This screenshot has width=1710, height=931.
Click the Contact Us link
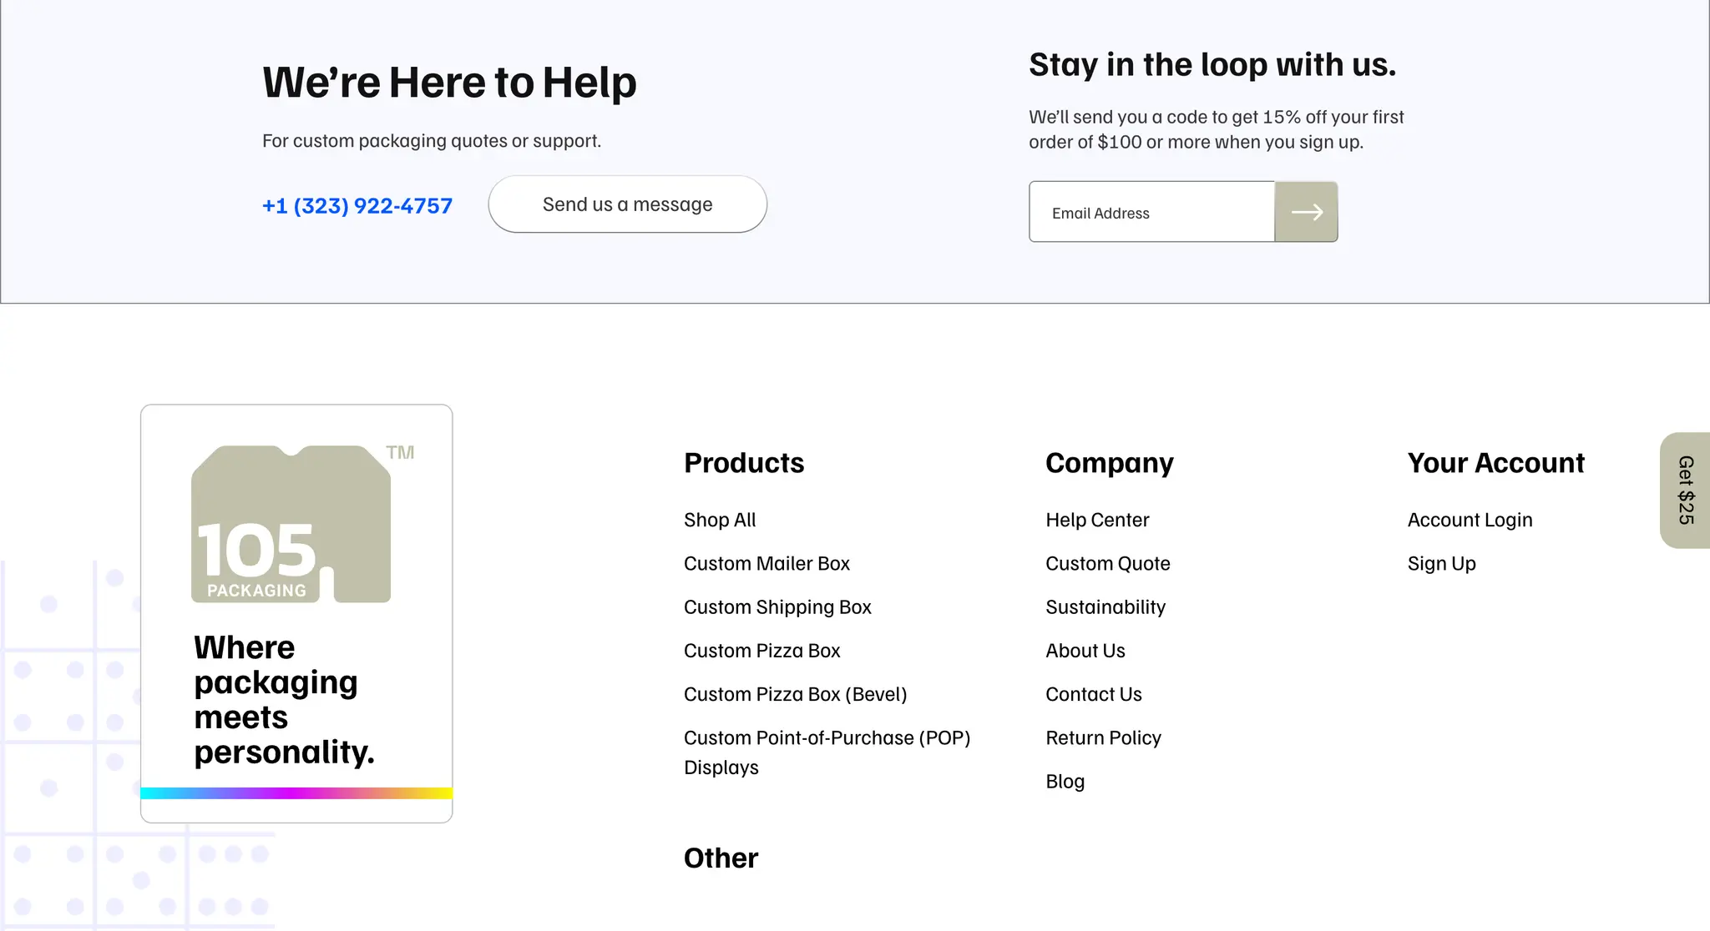[1094, 694]
